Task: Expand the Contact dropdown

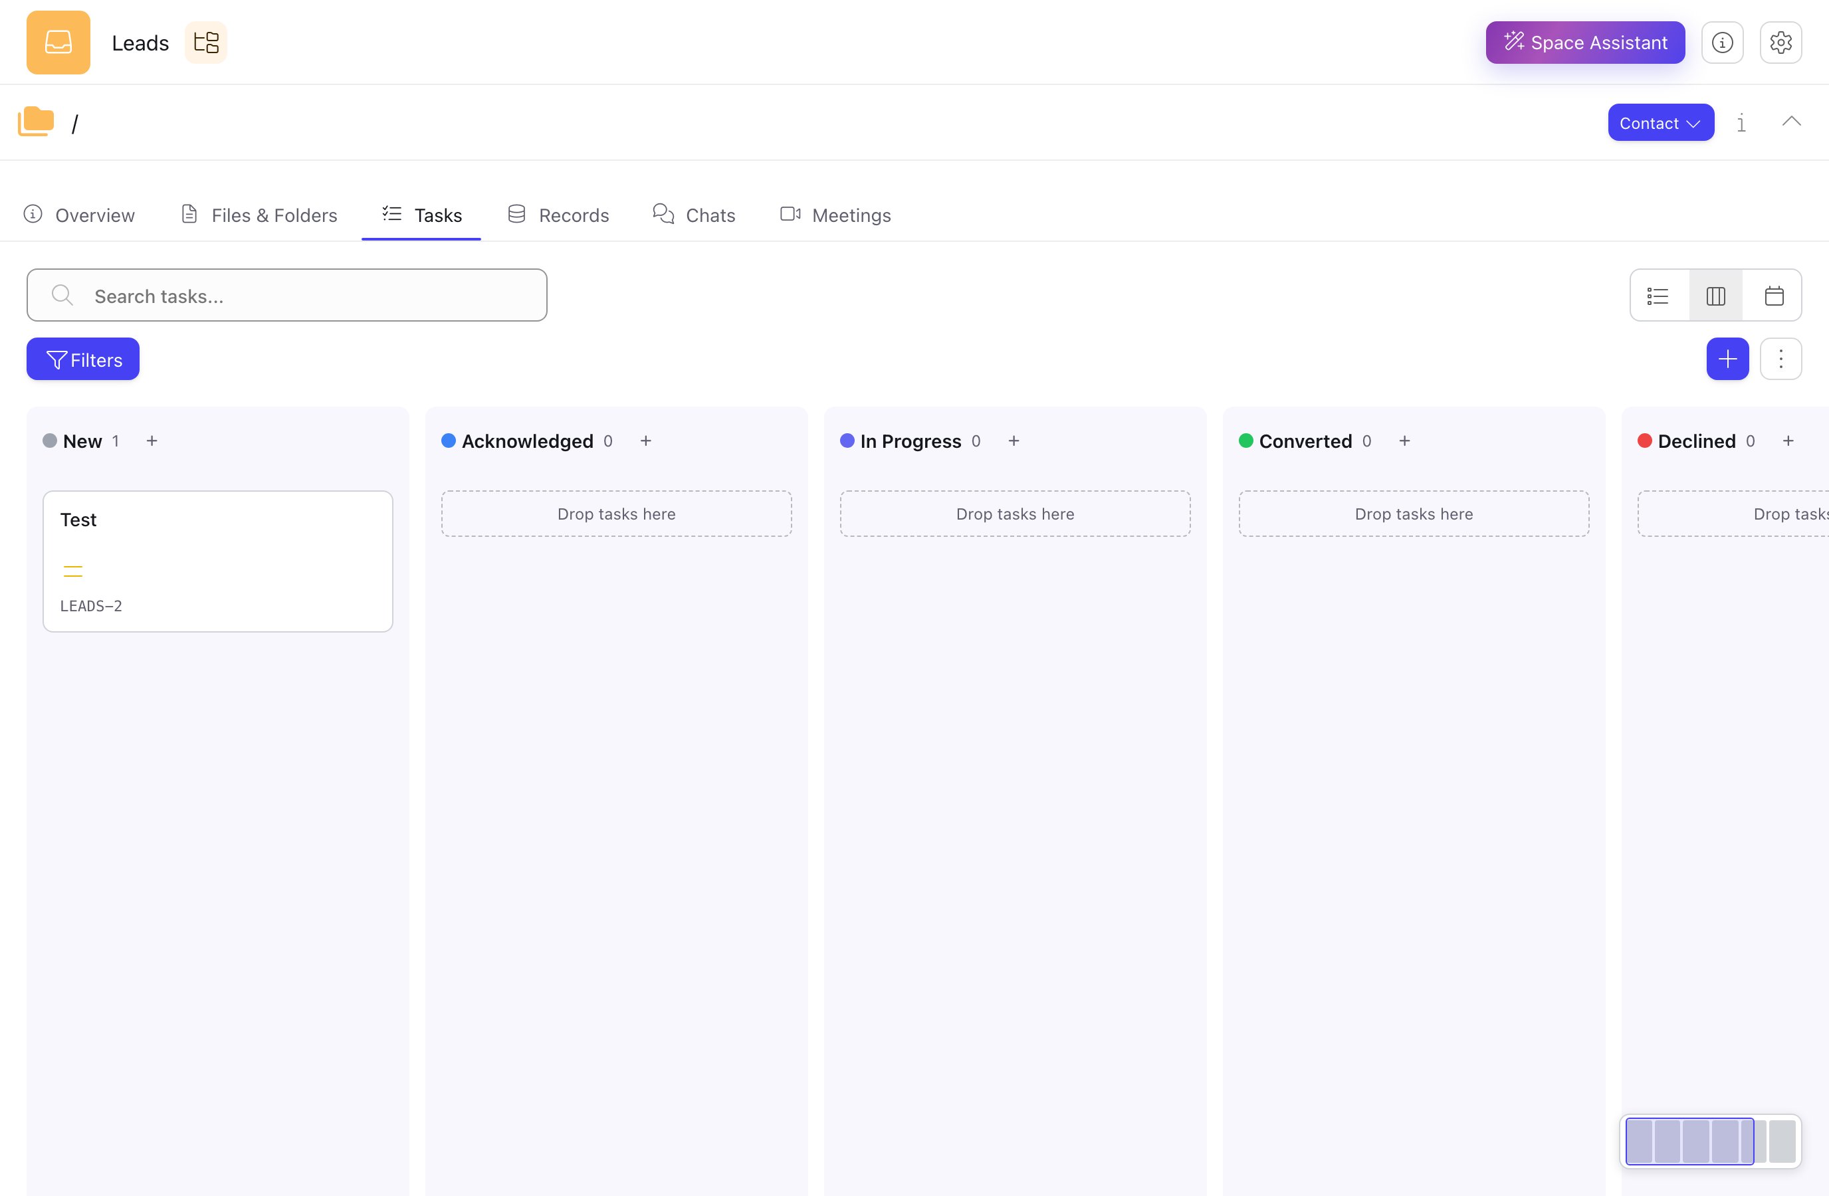Action: point(1661,123)
